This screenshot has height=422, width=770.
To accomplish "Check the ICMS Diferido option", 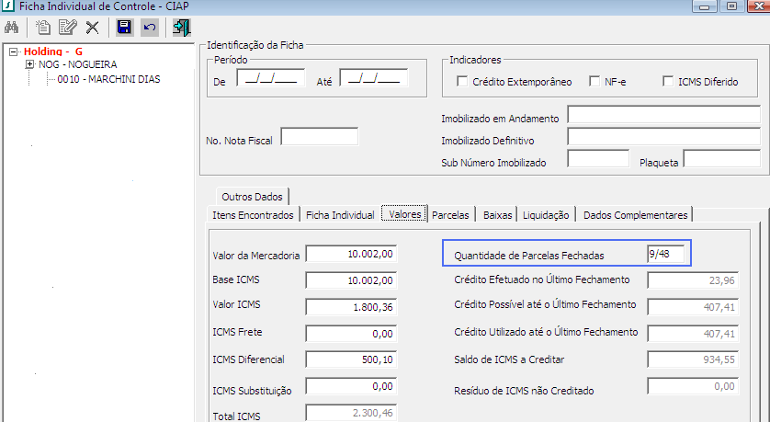I will pyautogui.click(x=669, y=82).
